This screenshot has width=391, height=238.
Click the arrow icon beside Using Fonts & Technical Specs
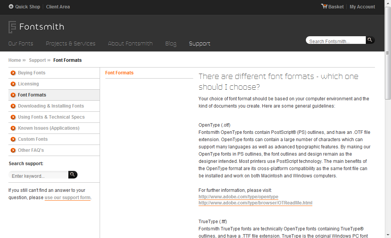pos(13,117)
